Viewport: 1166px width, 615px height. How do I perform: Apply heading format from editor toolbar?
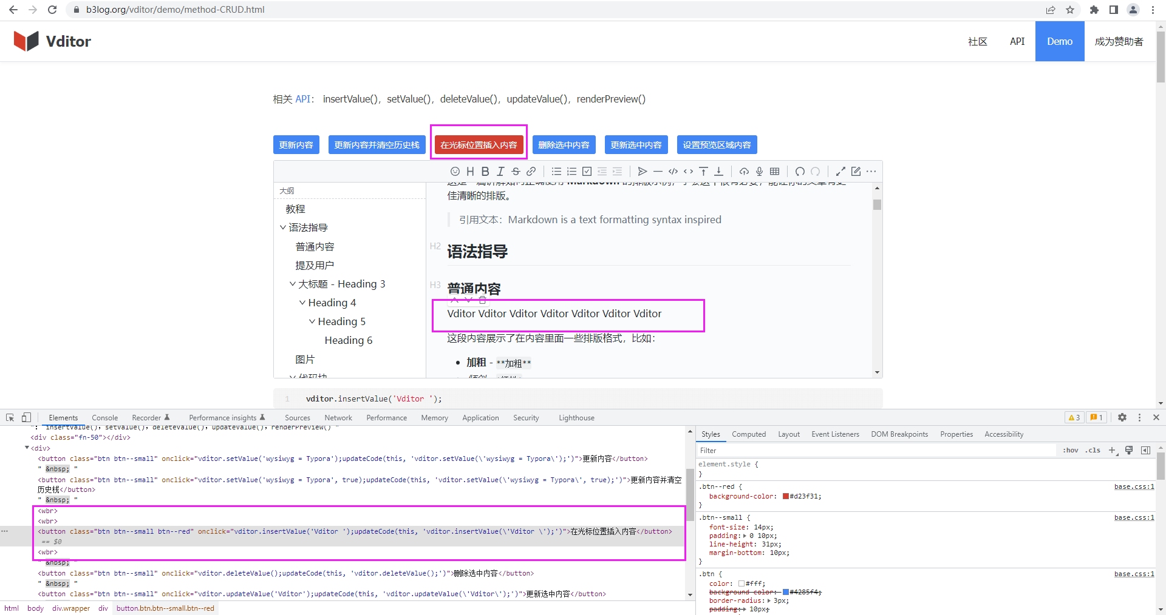tap(470, 172)
